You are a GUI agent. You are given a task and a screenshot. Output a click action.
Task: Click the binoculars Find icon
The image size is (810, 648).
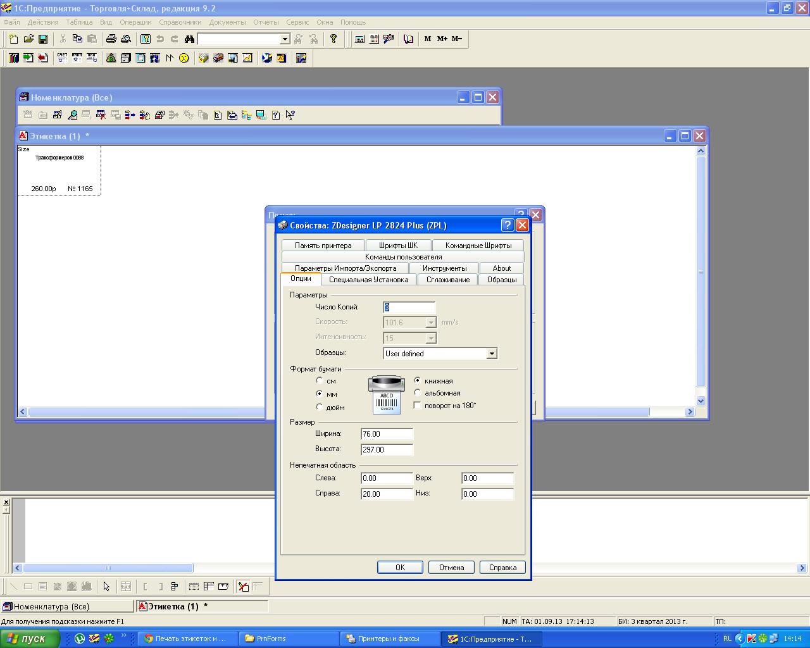(189, 39)
